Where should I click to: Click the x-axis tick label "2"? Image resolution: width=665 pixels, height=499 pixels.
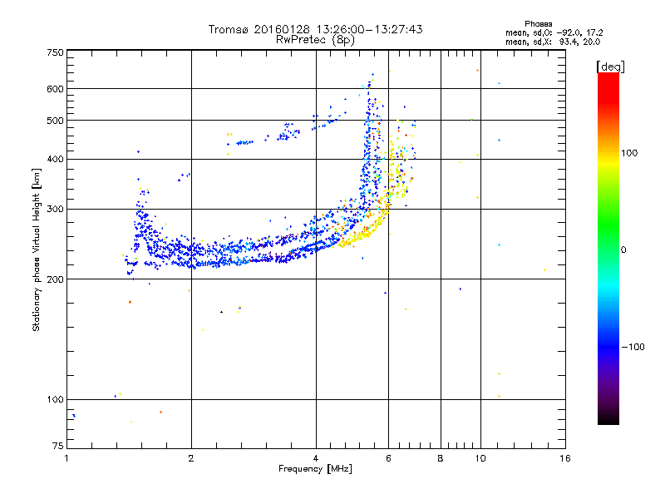click(x=191, y=458)
